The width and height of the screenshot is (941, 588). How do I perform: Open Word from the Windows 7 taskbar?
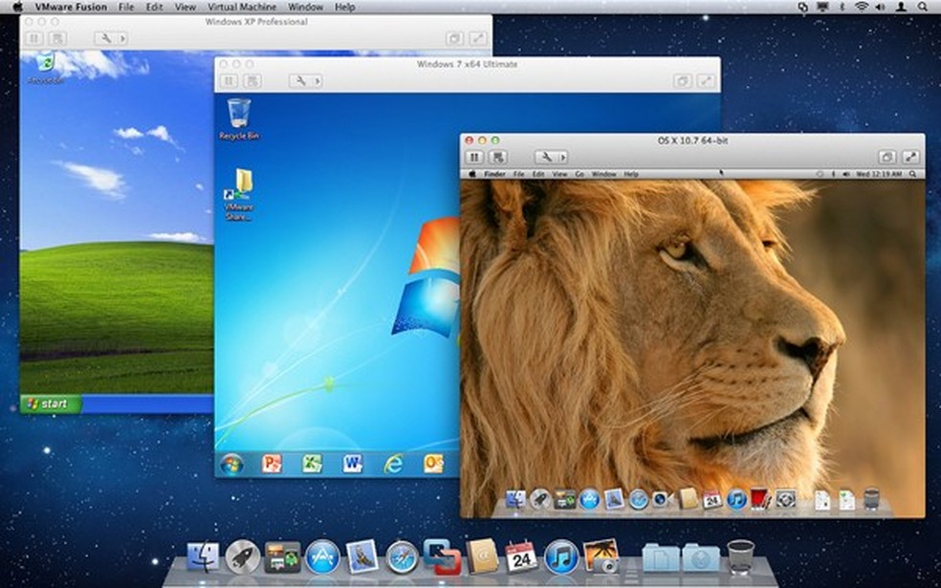pyautogui.click(x=354, y=467)
